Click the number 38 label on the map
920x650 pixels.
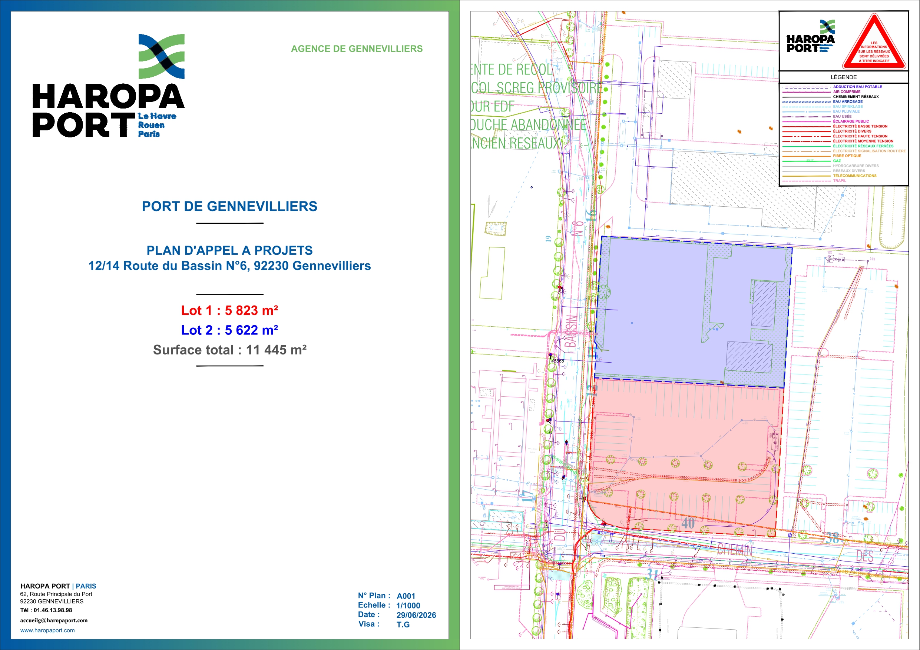(x=832, y=537)
